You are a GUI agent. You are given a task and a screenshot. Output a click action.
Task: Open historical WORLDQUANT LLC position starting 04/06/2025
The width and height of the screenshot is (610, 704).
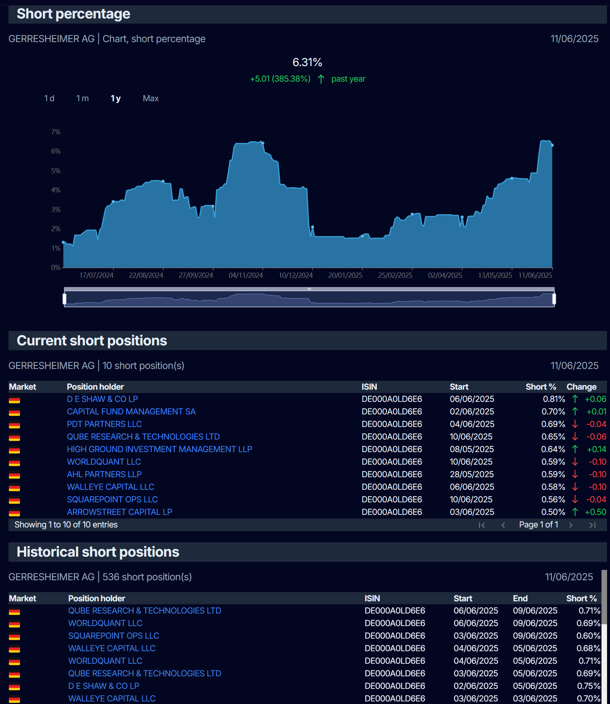105,661
